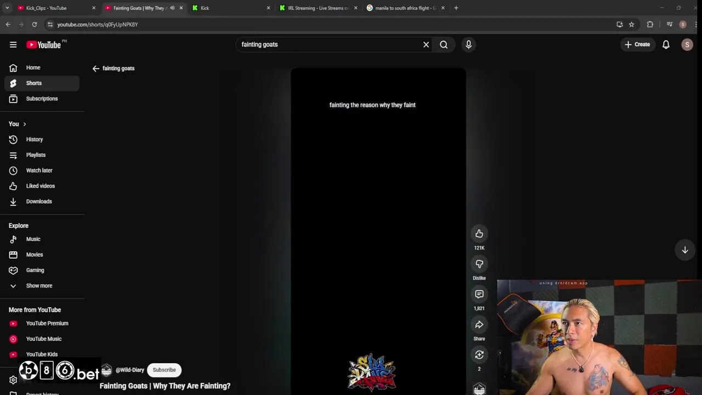Image resolution: width=702 pixels, height=395 pixels.
Task: Open the @Wild-Diary channel name
Action: (x=129, y=370)
